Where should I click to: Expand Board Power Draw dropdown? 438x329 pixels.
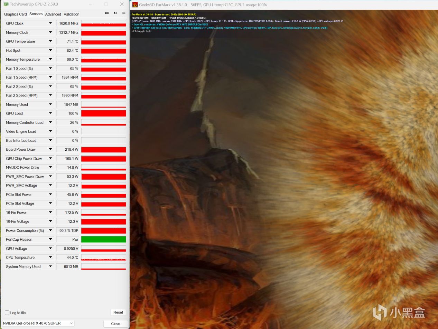[50, 149]
